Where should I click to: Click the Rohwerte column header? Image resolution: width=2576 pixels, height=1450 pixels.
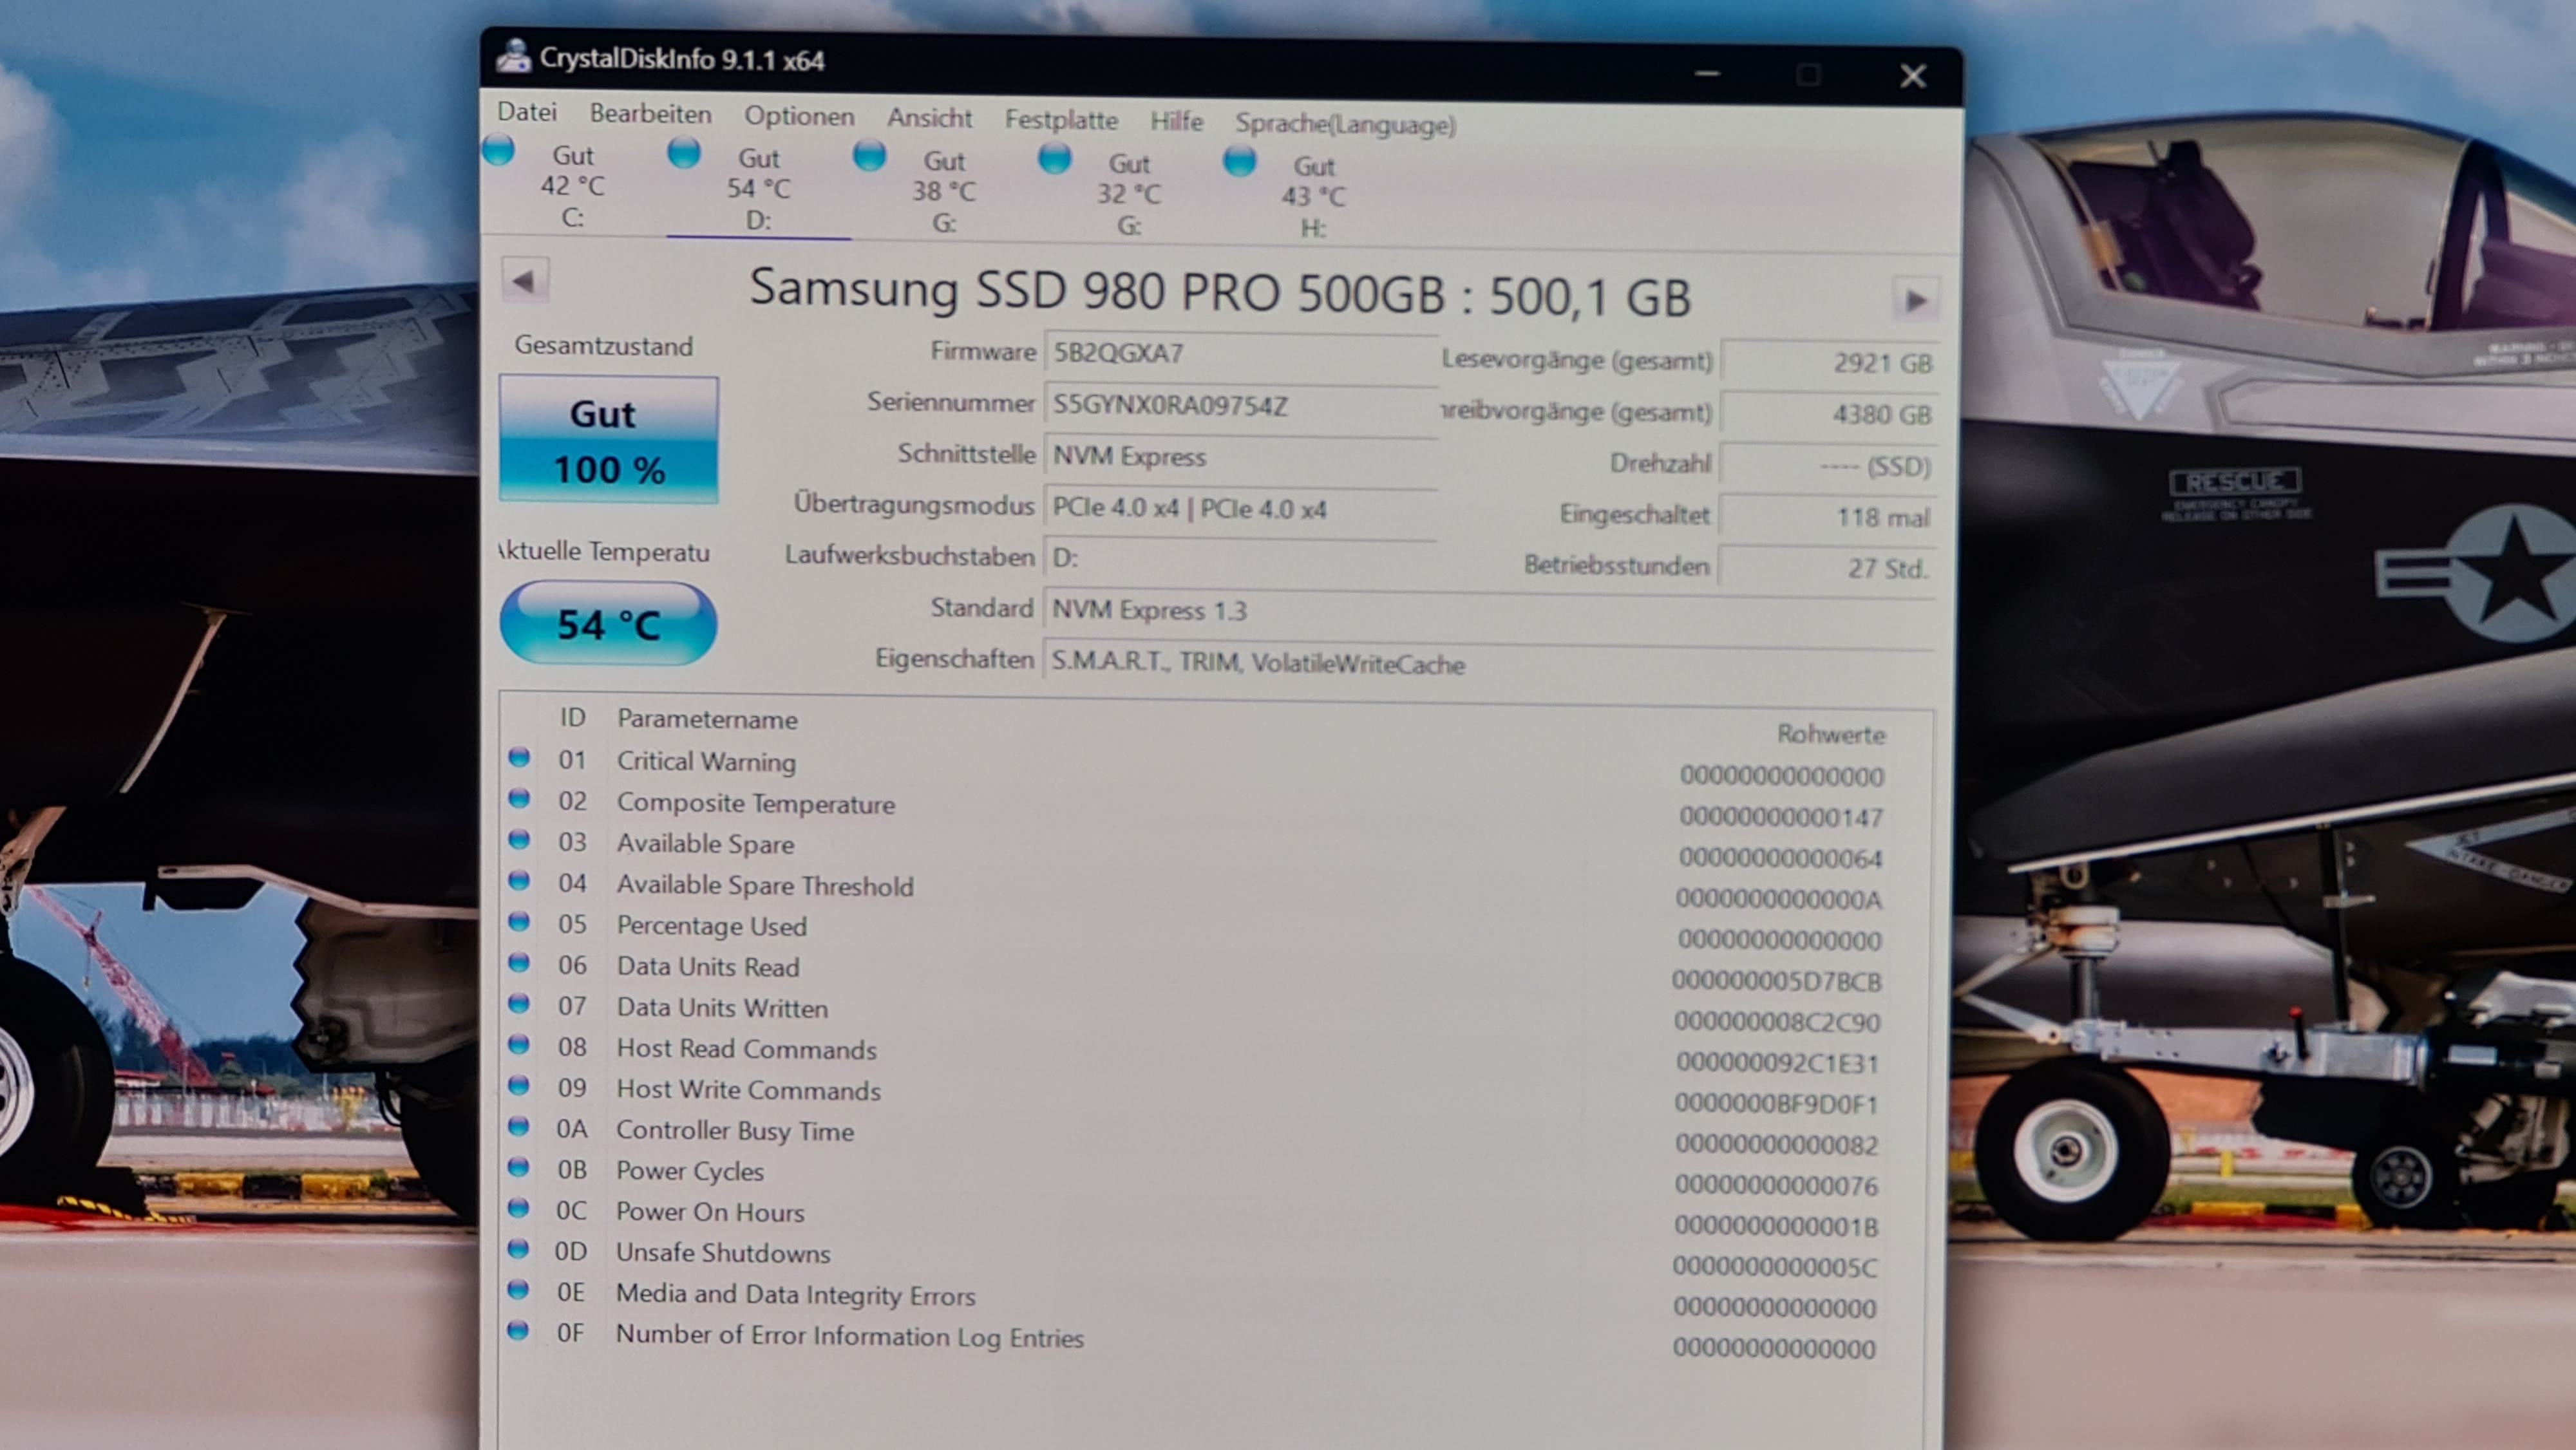1830,734
